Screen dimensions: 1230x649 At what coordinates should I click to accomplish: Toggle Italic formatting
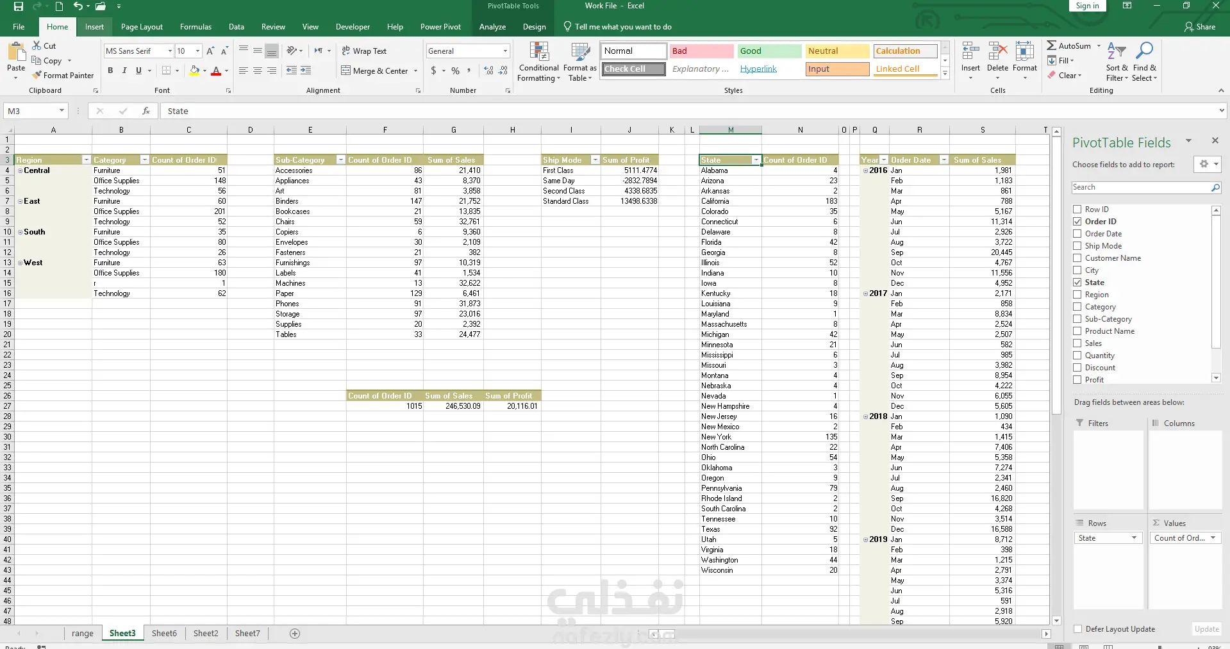pos(124,70)
